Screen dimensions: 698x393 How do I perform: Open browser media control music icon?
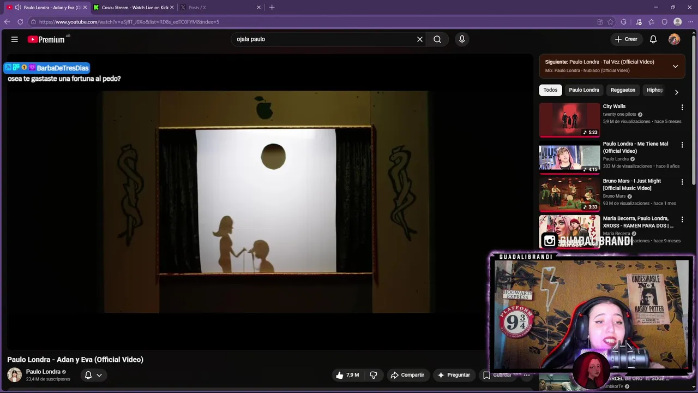(x=639, y=22)
